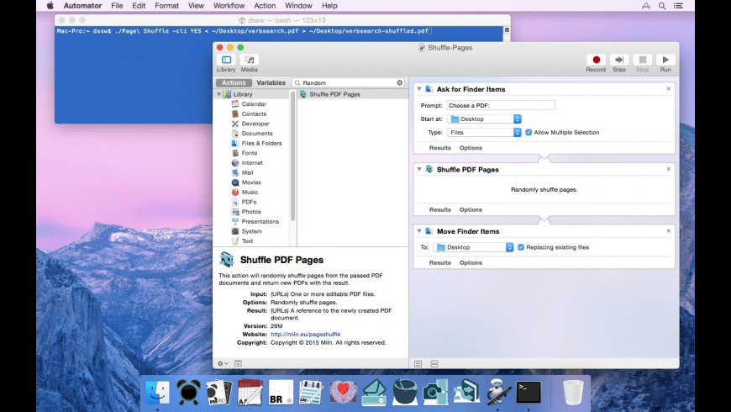Image resolution: width=731 pixels, height=412 pixels.
Task: Open the Type Files dropdown
Action: pos(484,133)
